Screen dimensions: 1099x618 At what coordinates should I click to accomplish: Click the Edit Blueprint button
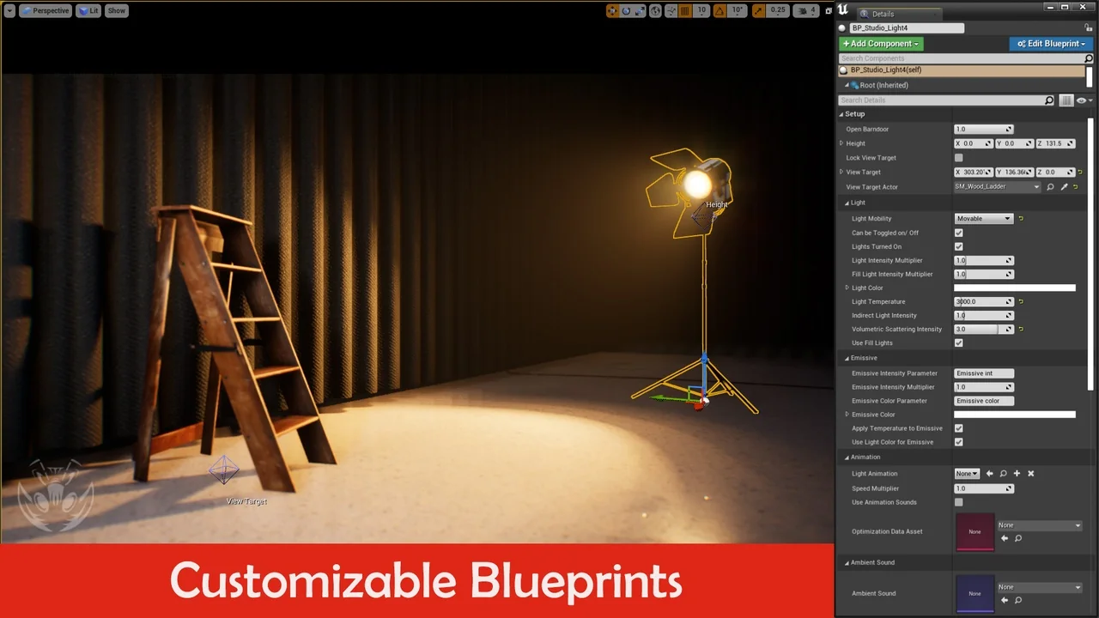tap(1051, 44)
